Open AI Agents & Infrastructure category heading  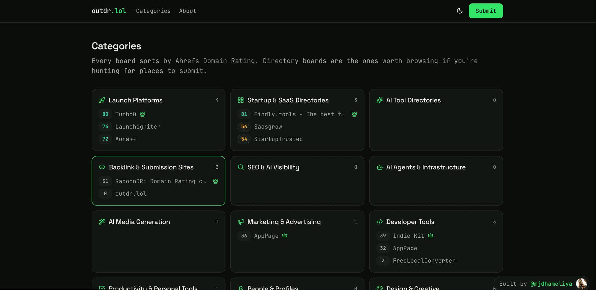point(426,167)
